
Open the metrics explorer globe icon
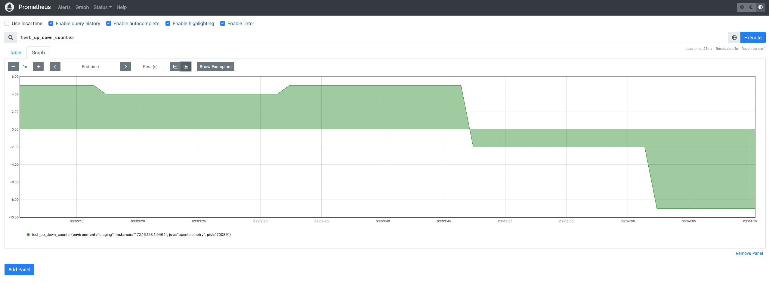pos(734,38)
